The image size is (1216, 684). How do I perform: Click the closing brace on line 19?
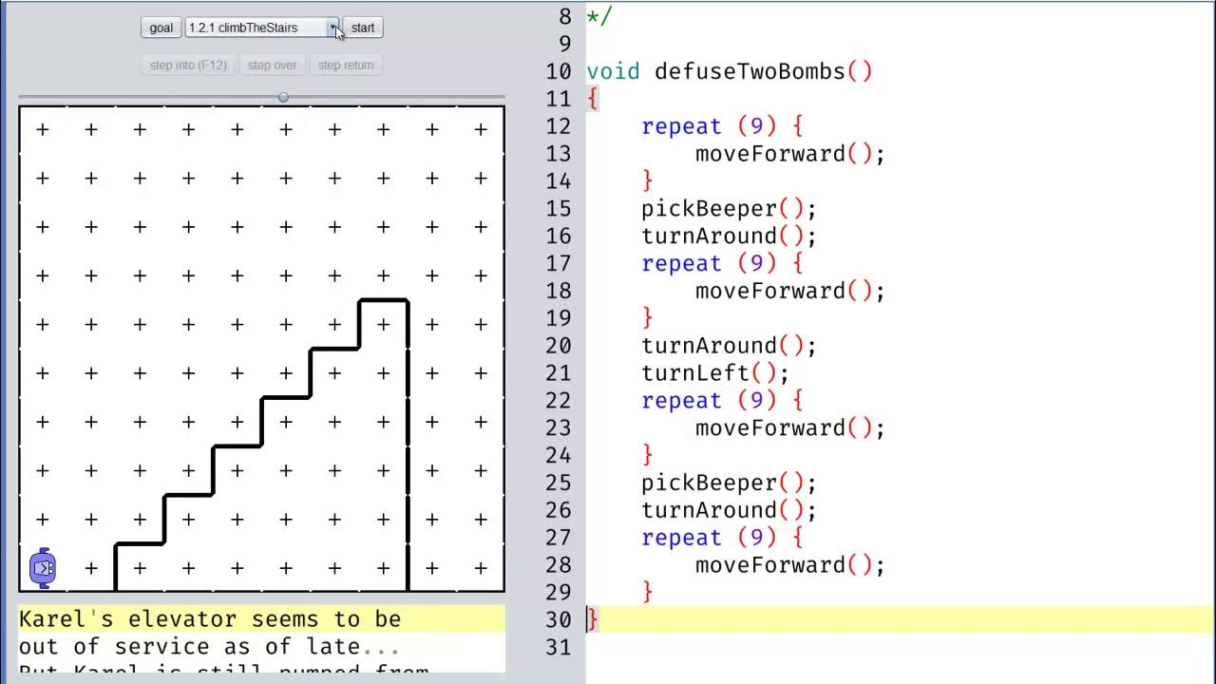648,317
